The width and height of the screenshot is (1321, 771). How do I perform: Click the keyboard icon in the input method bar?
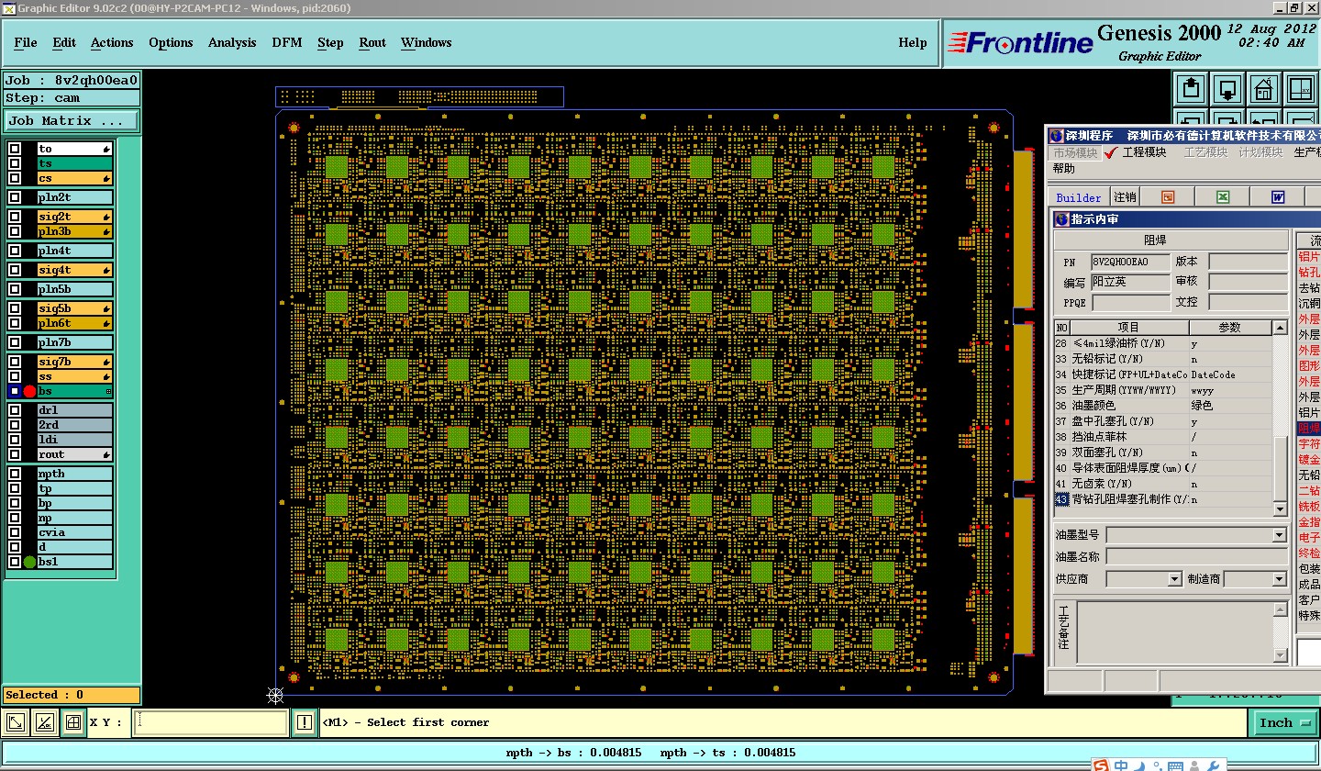(1176, 765)
